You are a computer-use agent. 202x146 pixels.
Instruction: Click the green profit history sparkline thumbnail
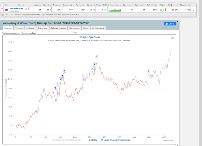coord(115,10)
